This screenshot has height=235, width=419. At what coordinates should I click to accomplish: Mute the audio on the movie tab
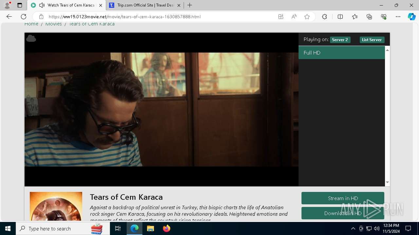pos(42,5)
